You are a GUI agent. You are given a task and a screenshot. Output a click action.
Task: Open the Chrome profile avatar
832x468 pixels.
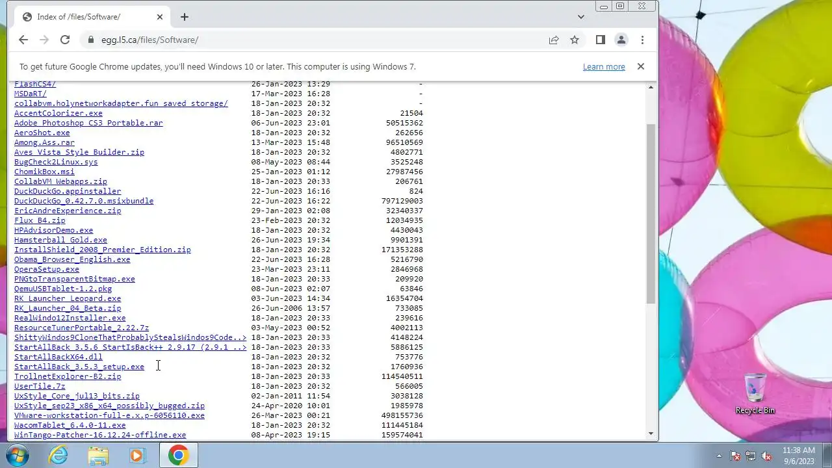coord(621,40)
